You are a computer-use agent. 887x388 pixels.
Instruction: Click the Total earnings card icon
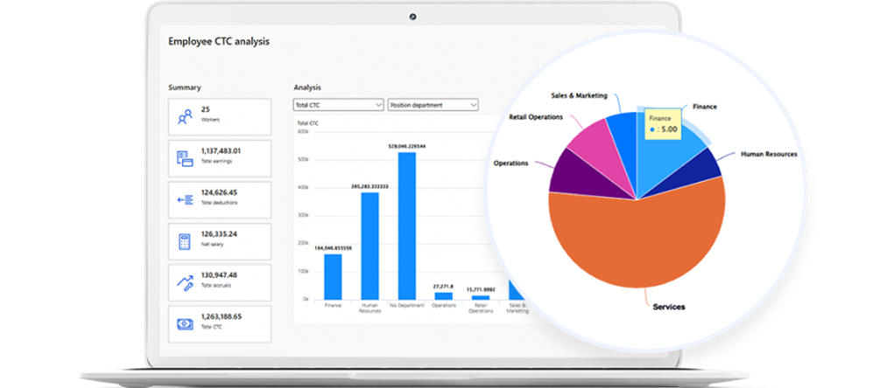coord(185,158)
